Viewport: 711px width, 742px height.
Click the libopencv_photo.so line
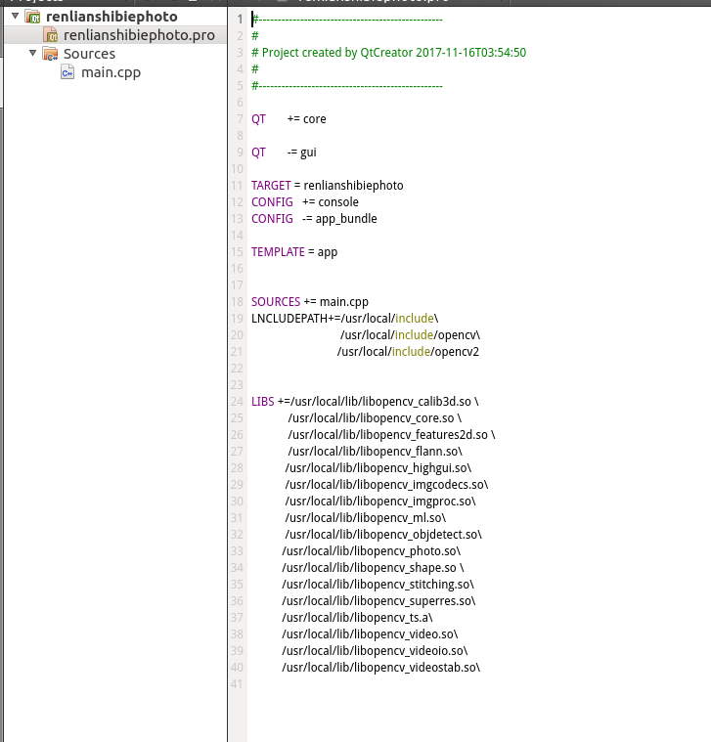click(x=372, y=551)
